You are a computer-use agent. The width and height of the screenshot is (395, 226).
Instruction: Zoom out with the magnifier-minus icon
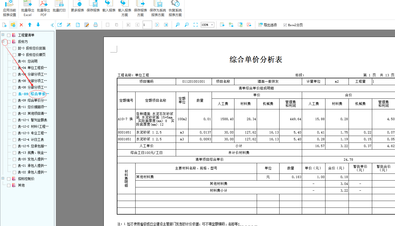187,25
